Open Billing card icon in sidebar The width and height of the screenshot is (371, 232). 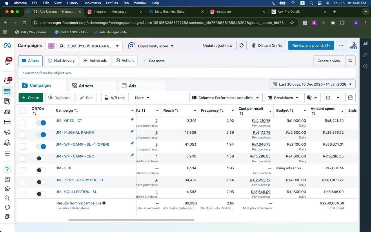click(x=7, y=122)
